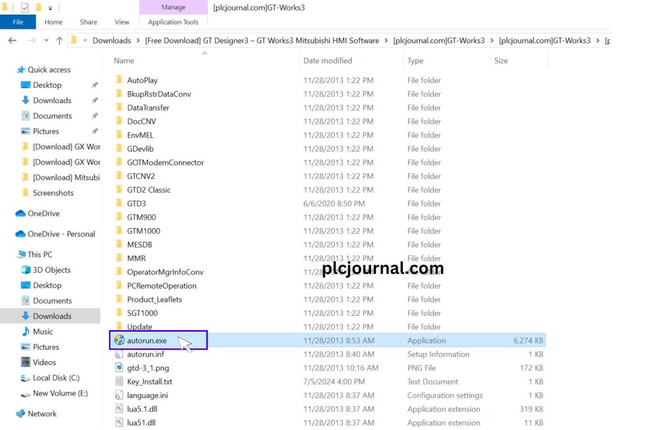Click the Documents icon under Quick access
This screenshot has width=653, height=430.
point(26,115)
